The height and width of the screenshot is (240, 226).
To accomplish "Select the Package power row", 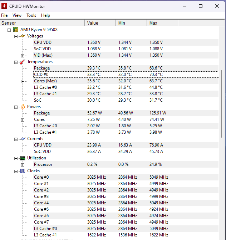I will click(x=126, y=113).
